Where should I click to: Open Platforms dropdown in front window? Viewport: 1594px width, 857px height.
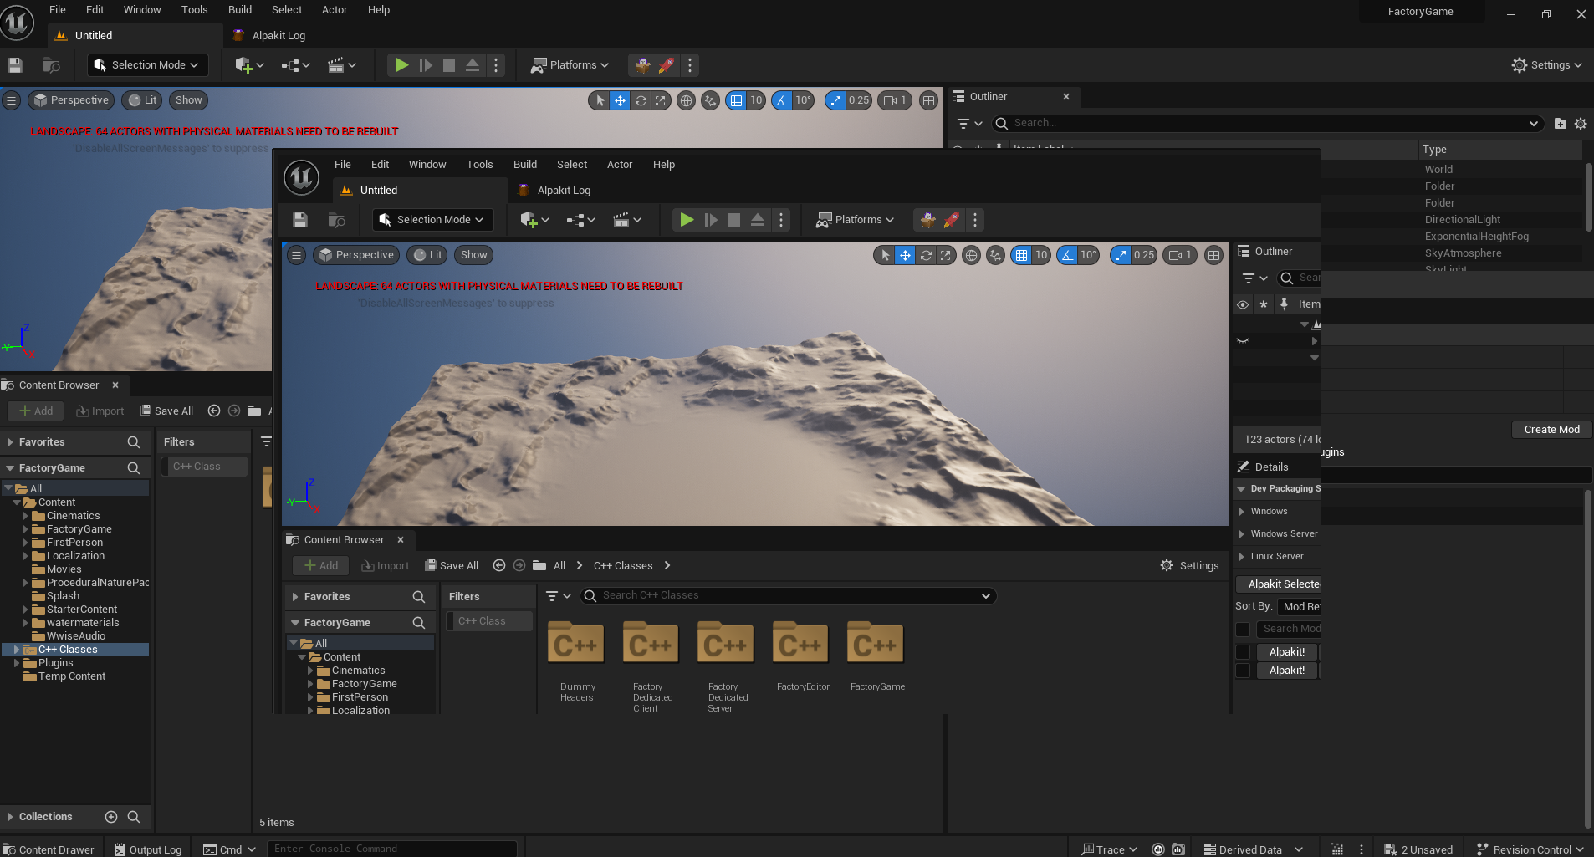tap(855, 220)
